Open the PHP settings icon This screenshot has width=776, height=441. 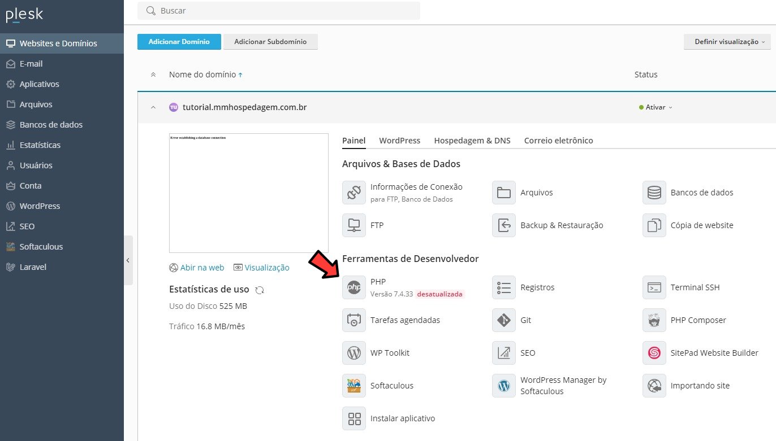[354, 287]
